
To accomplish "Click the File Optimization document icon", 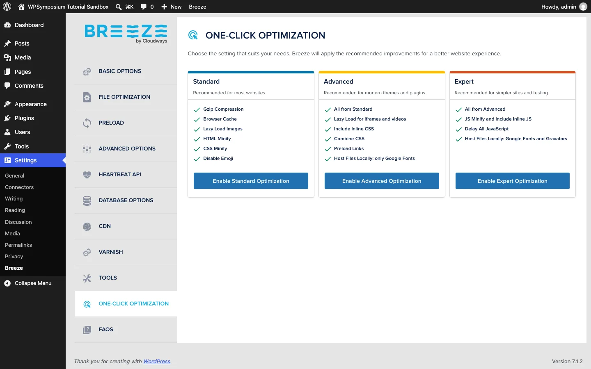I will (87, 97).
